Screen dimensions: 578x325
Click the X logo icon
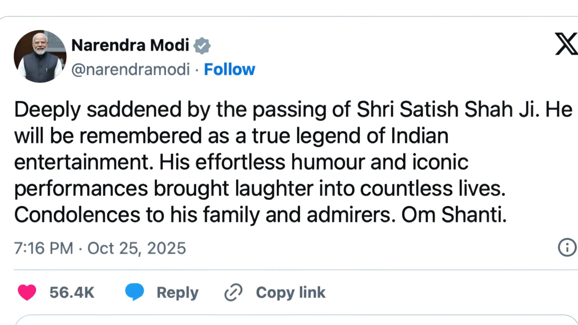tap(566, 44)
